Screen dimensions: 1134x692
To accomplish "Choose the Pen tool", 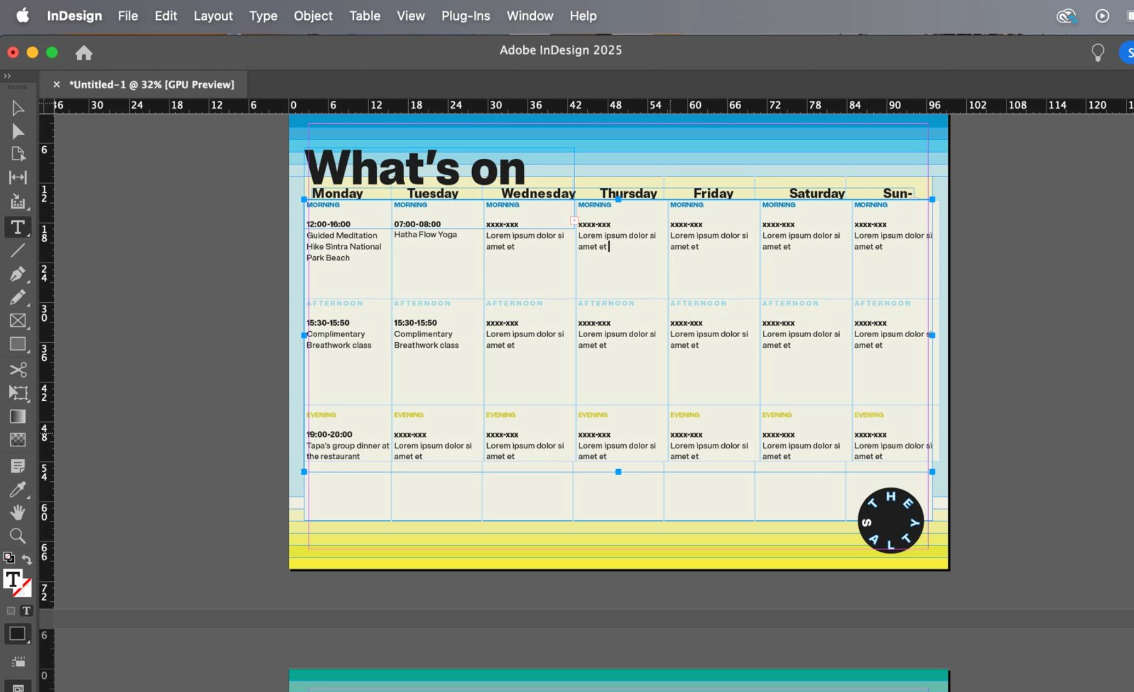I will (x=18, y=274).
